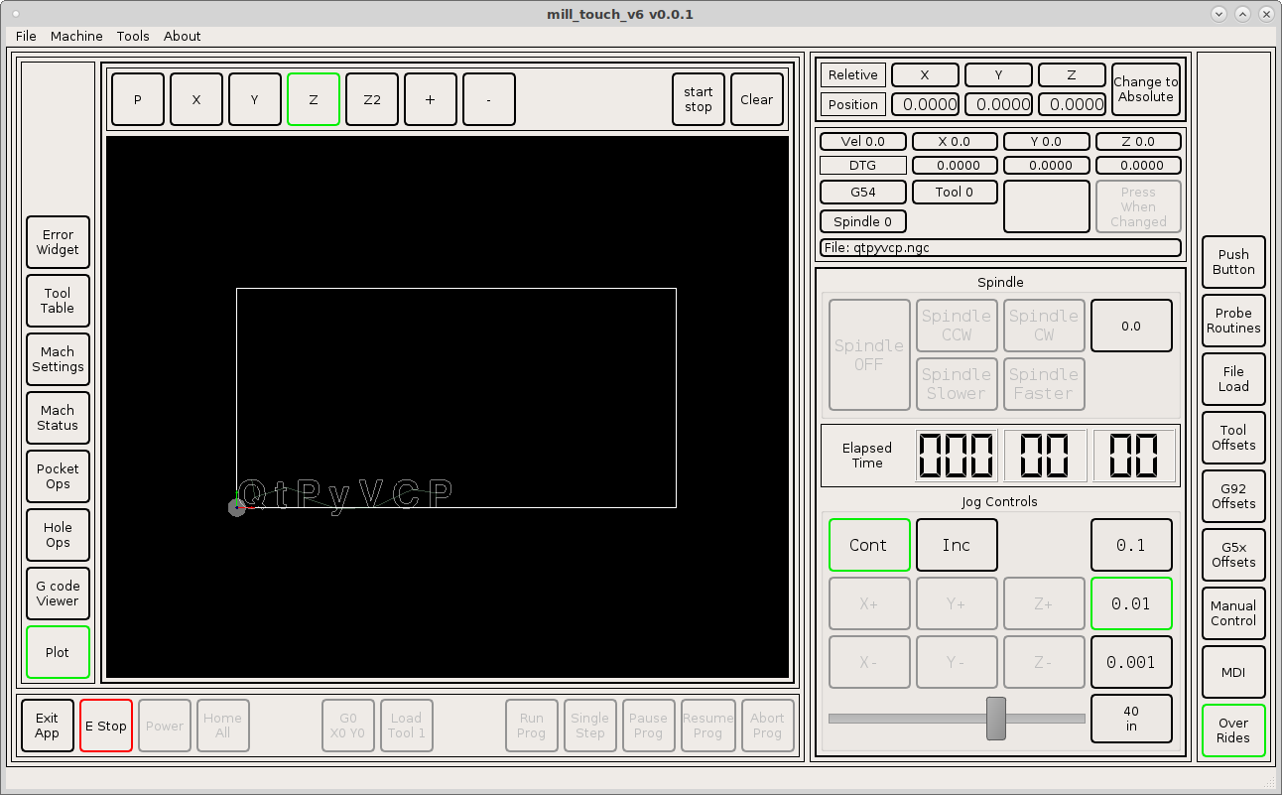The height and width of the screenshot is (795, 1282).
Task: Open Hole Ops panel
Action: click(58, 535)
